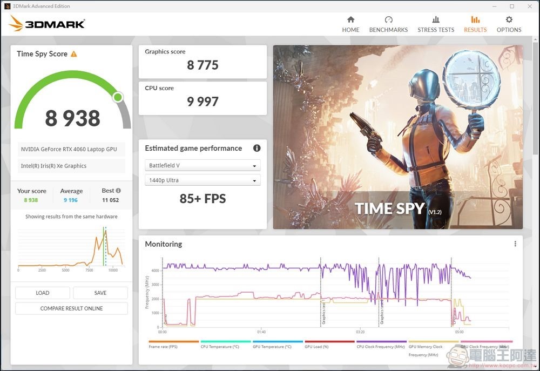Image resolution: width=540 pixels, height=371 pixels.
Task: Click the estimated game performance info icon
Action: tap(256, 148)
